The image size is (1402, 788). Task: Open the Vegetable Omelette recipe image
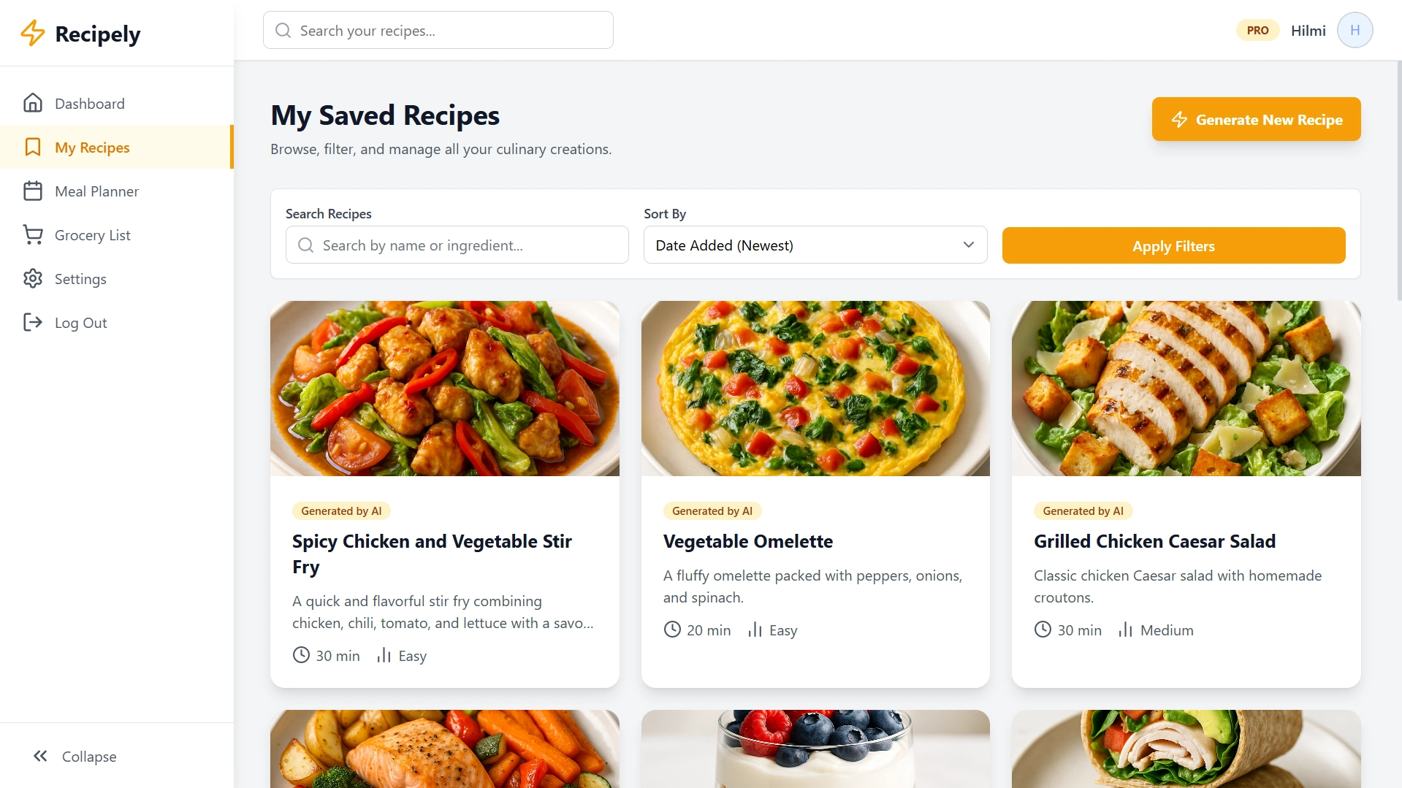(815, 389)
